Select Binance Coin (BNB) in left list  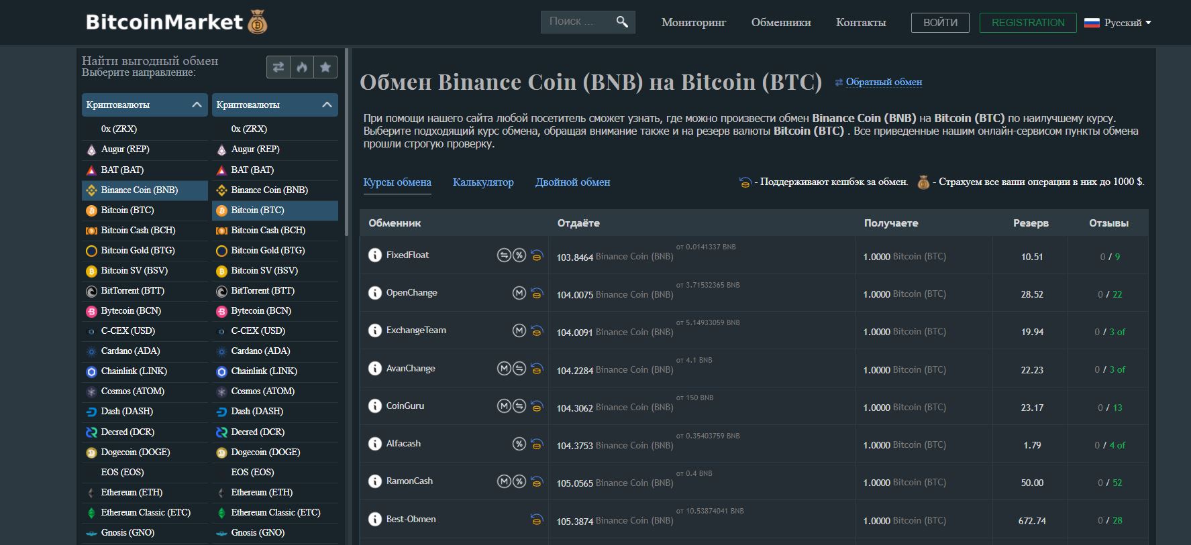click(145, 190)
